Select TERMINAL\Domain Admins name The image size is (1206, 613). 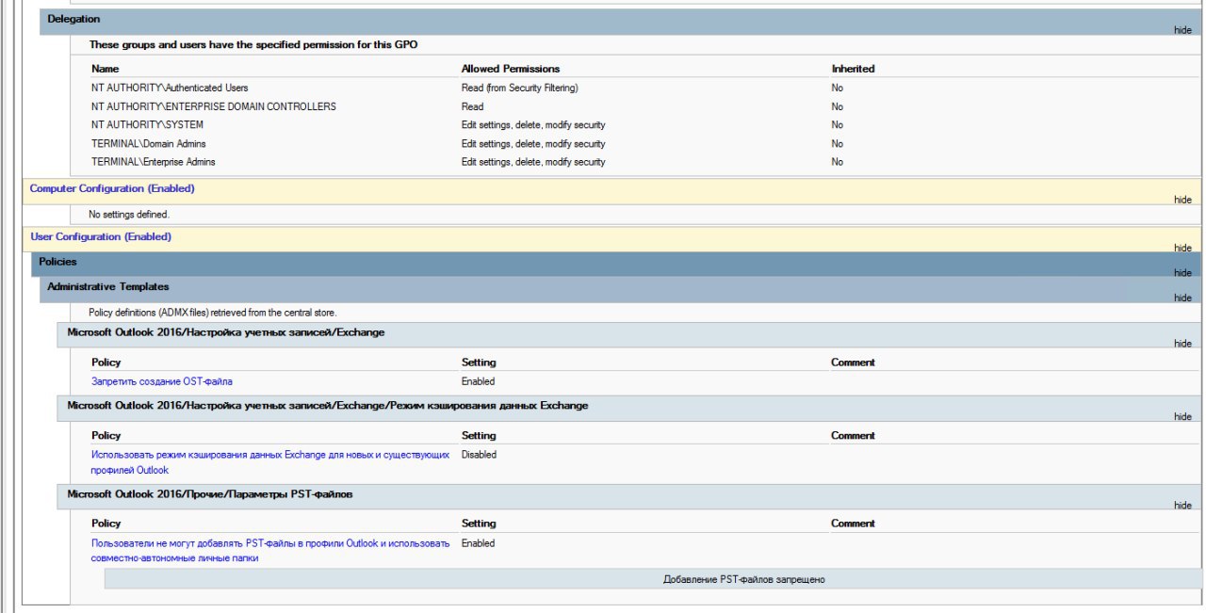click(x=149, y=143)
